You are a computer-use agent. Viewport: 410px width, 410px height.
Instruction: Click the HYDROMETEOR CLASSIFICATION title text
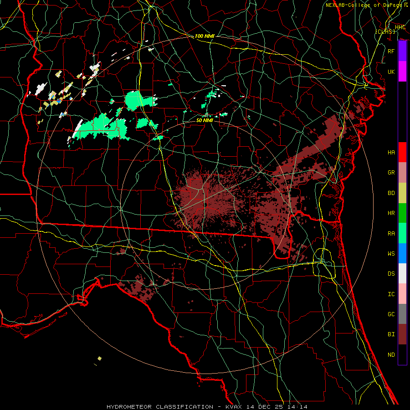[x=160, y=407]
